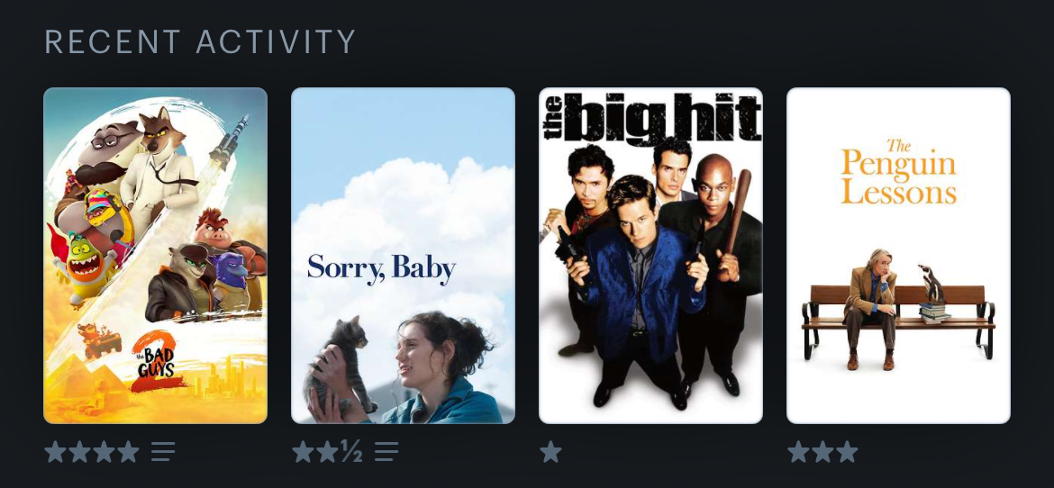Click the orange Penguin Lessons title text
The height and width of the screenshot is (488, 1054).
(x=899, y=171)
